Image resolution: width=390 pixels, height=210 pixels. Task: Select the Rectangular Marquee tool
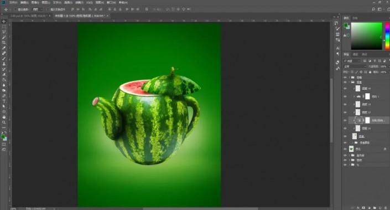pos(4,27)
